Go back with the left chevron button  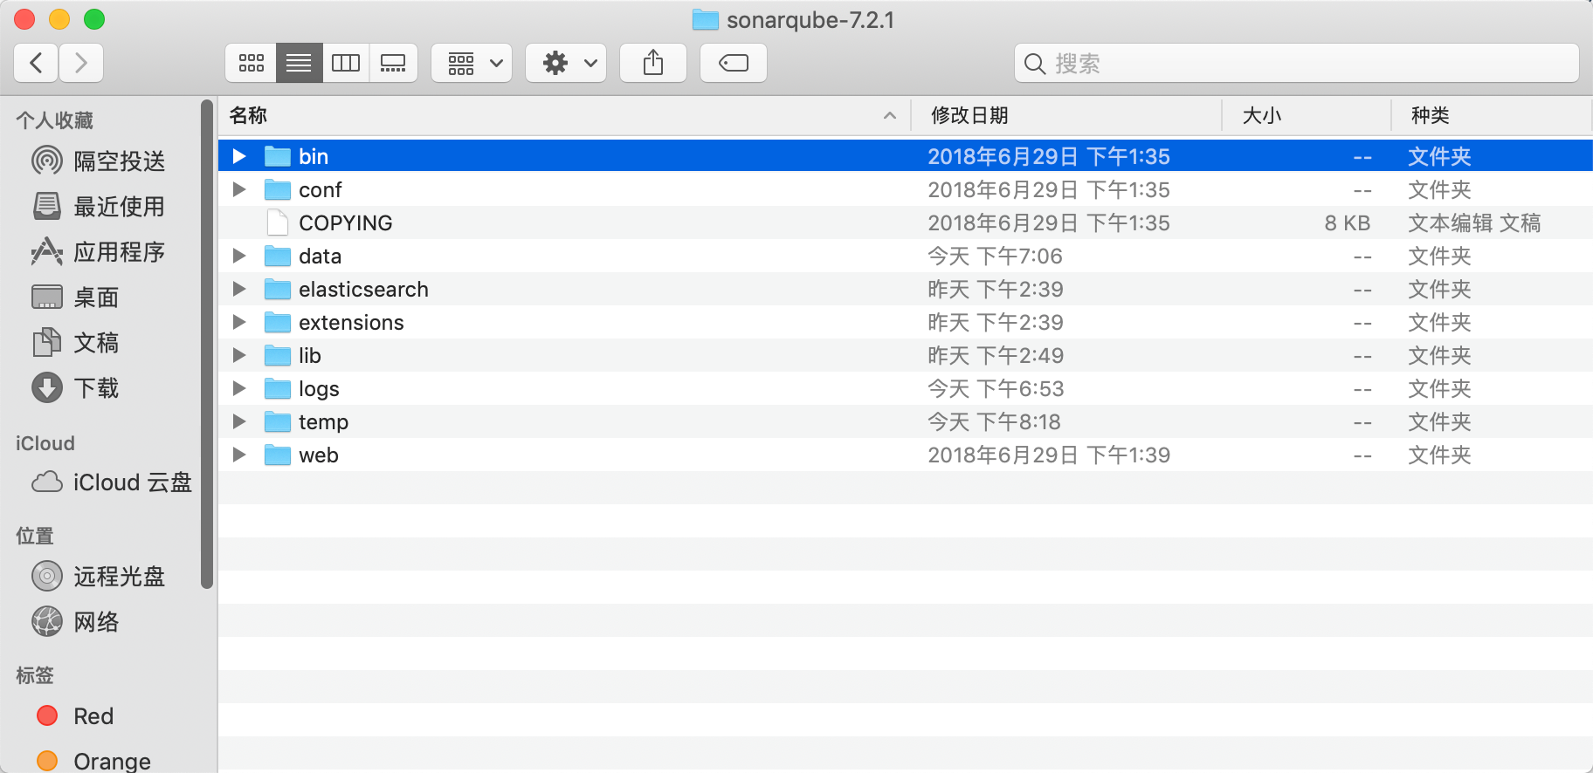point(37,63)
